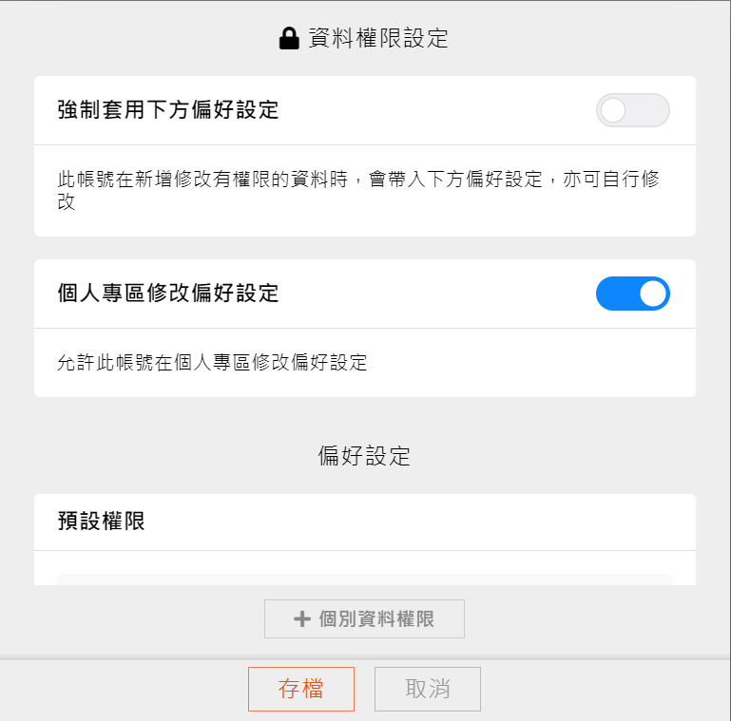
Task: Click the description 允許此帳號在個人專區修改偏好設定
Action: pyautogui.click(x=213, y=362)
